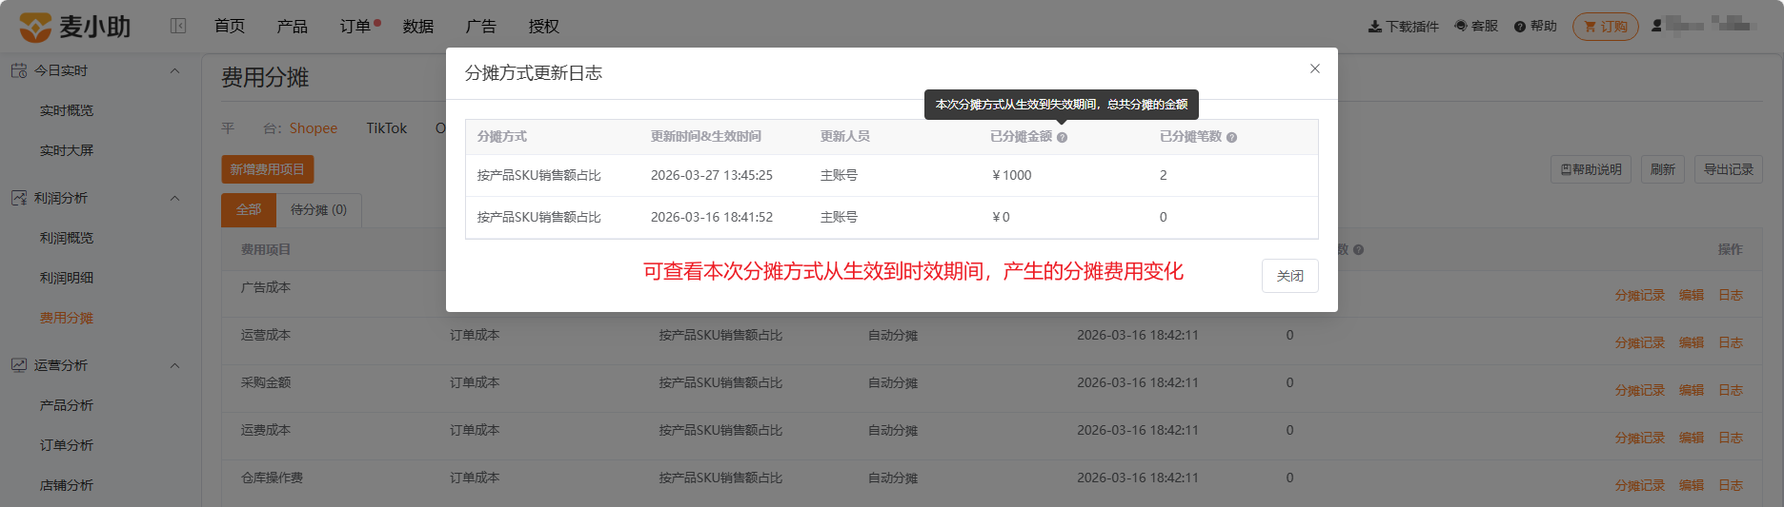
Task: Click the help icon in background table header
Action: 1359,250
